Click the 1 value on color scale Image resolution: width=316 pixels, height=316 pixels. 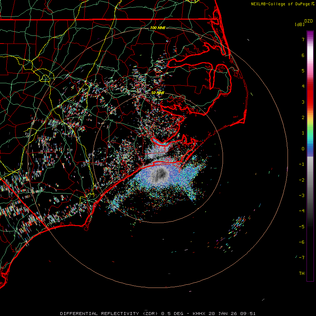tap(303, 133)
